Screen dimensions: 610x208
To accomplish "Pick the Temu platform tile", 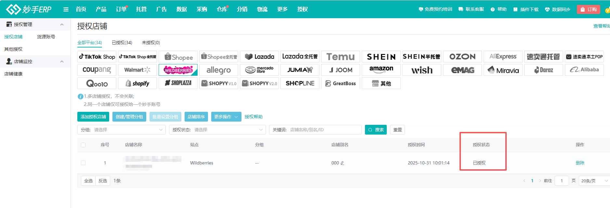I will pyautogui.click(x=340, y=57).
